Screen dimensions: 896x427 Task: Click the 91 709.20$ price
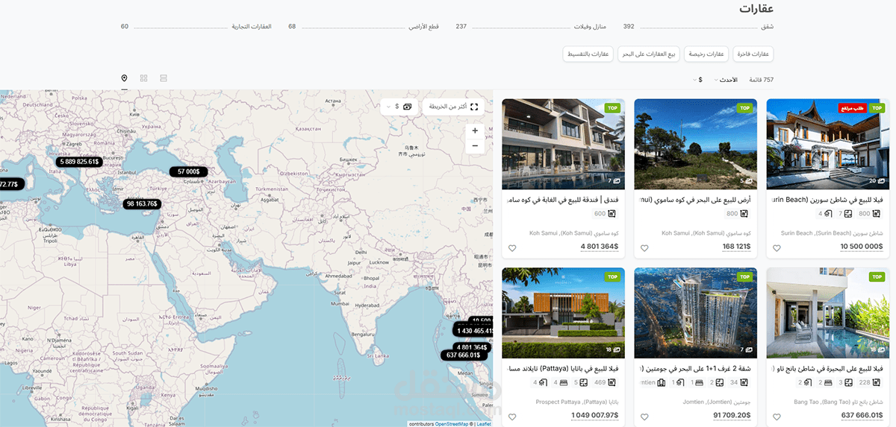tap(732, 416)
